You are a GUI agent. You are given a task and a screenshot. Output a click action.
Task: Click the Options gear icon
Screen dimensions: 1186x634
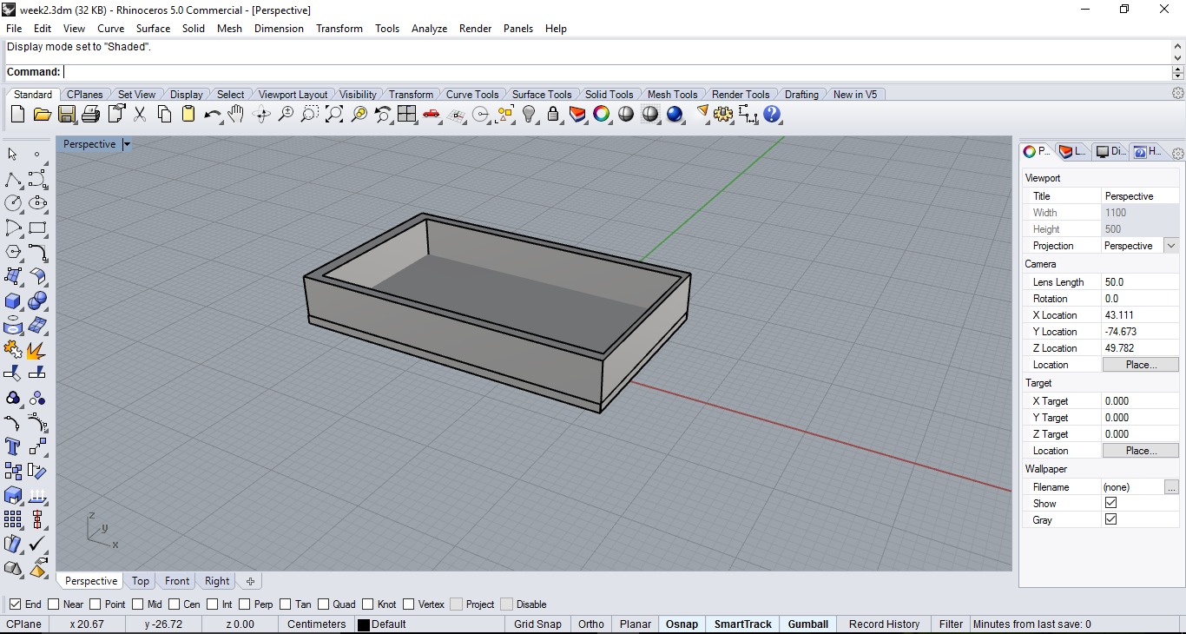[723, 114]
